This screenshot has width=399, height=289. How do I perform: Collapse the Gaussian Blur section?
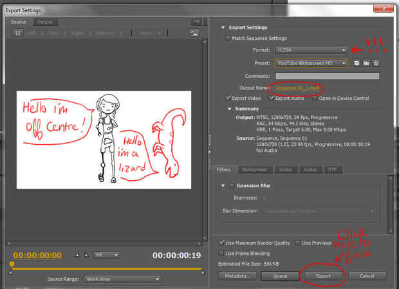[x=223, y=186]
